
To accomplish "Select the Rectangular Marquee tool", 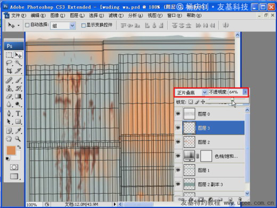I will 9,55.
